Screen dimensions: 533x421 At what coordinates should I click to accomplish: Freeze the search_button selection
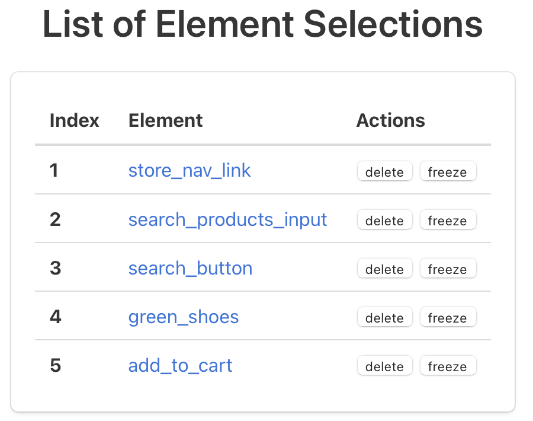[x=448, y=269]
